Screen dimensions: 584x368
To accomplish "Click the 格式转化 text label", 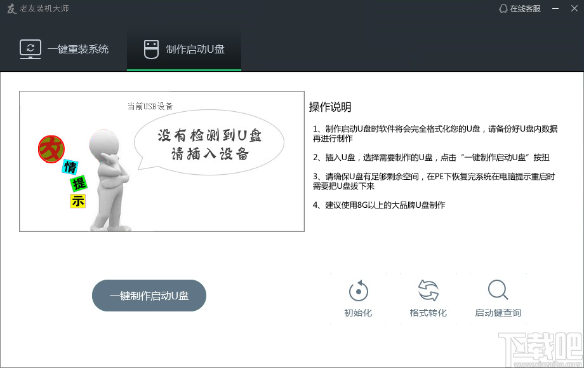I will point(428,313).
